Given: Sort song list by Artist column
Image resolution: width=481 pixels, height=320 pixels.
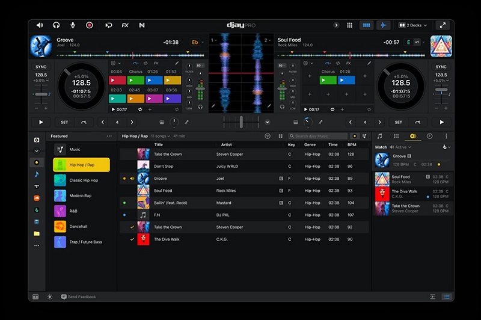Looking at the screenshot, I should click(227, 144).
